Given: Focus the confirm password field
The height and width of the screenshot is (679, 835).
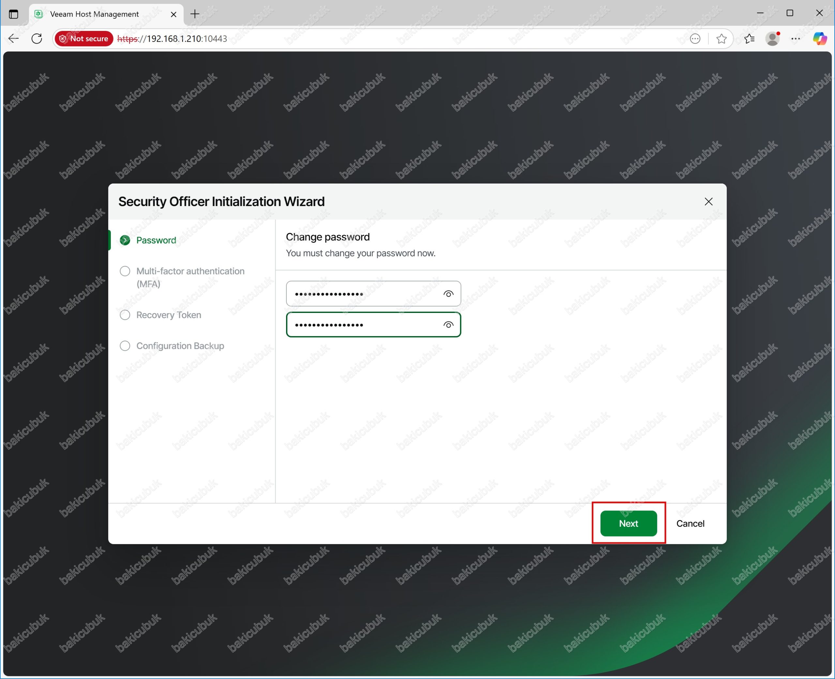Looking at the screenshot, I should [x=373, y=325].
